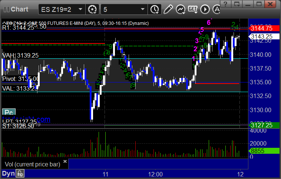
Task: Select the pencil drawing tools icon
Action: [x=168, y=9]
